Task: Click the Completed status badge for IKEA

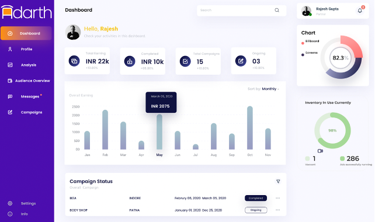Action: (x=256, y=198)
